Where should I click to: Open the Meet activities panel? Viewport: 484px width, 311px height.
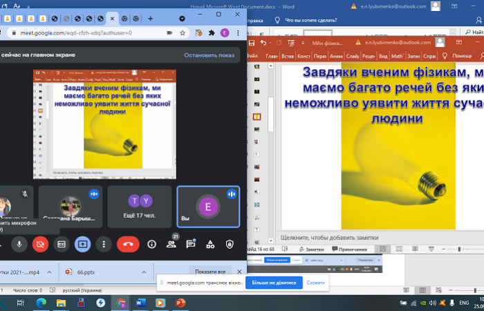pyautogui.click(x=210, y=243)
